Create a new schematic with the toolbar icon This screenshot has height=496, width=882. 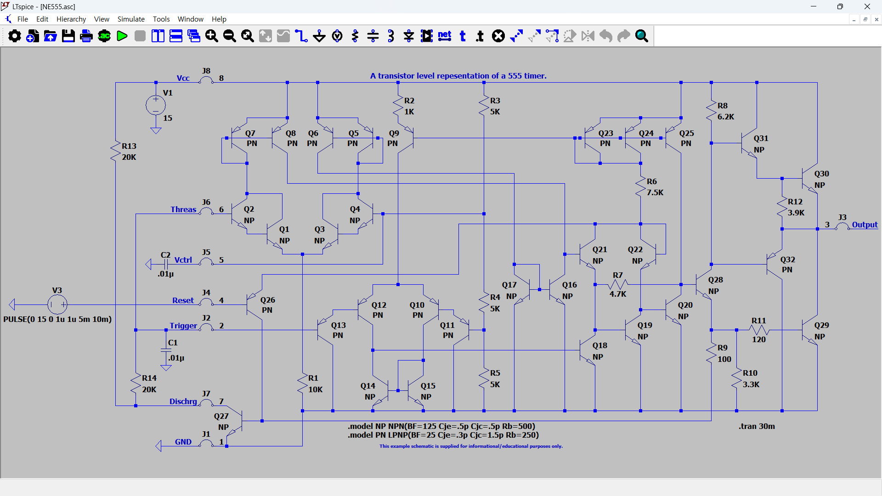coord(33,36)
